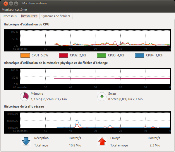
Task: Maximize the Moniteur système window
Action: coord(16,4)
